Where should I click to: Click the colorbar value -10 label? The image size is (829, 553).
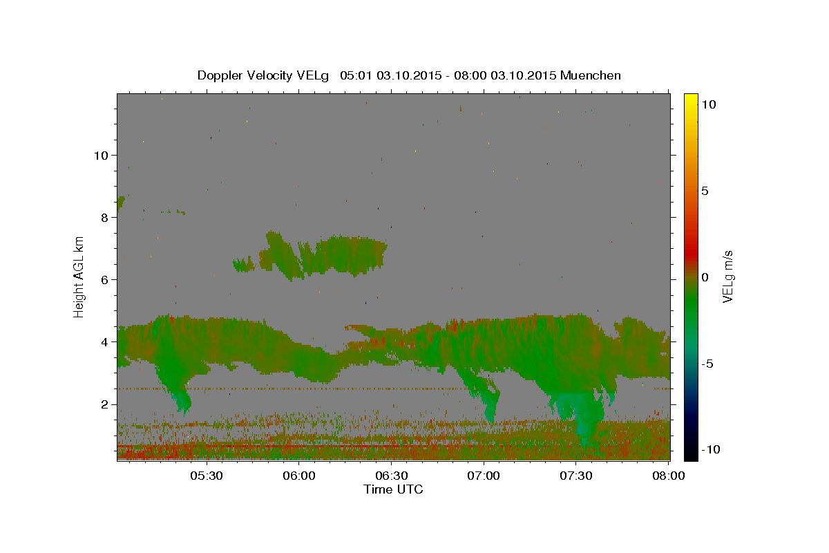pos(709,449)
